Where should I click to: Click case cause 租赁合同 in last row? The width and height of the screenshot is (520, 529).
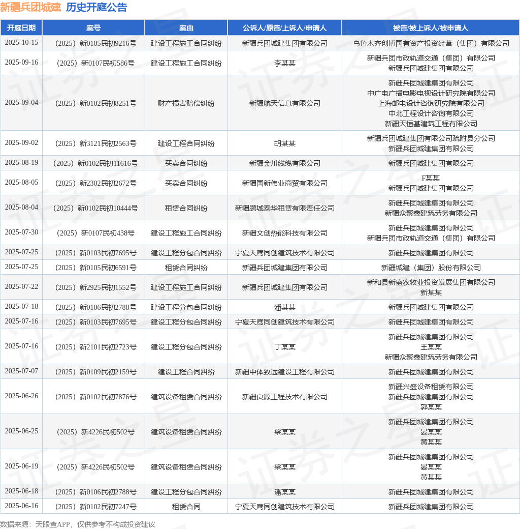pos(186,507)
